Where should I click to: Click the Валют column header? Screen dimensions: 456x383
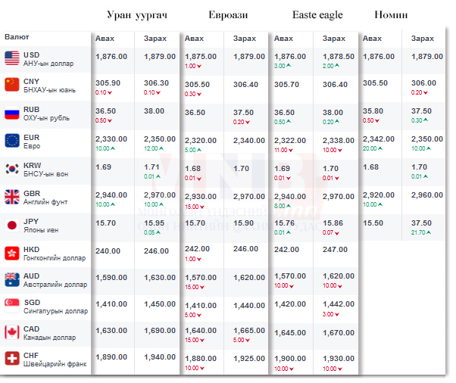point(17,37)
